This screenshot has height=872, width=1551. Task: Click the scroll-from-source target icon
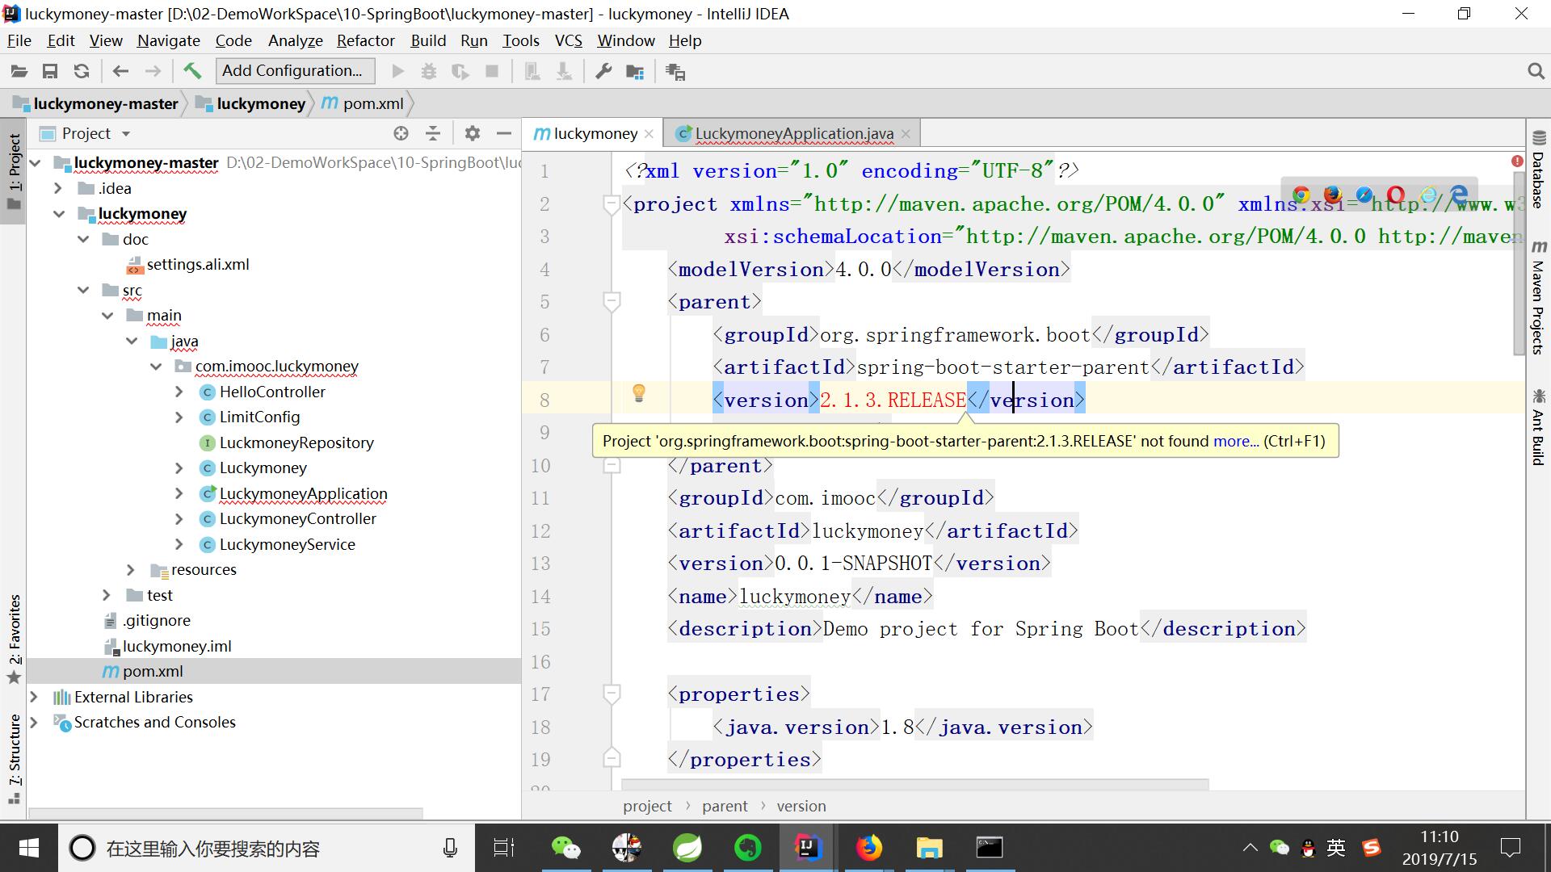(x=401, y=133)
